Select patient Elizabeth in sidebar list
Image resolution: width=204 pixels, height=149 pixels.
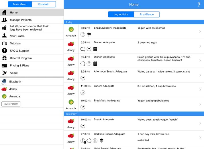click(x=32, y=82)
